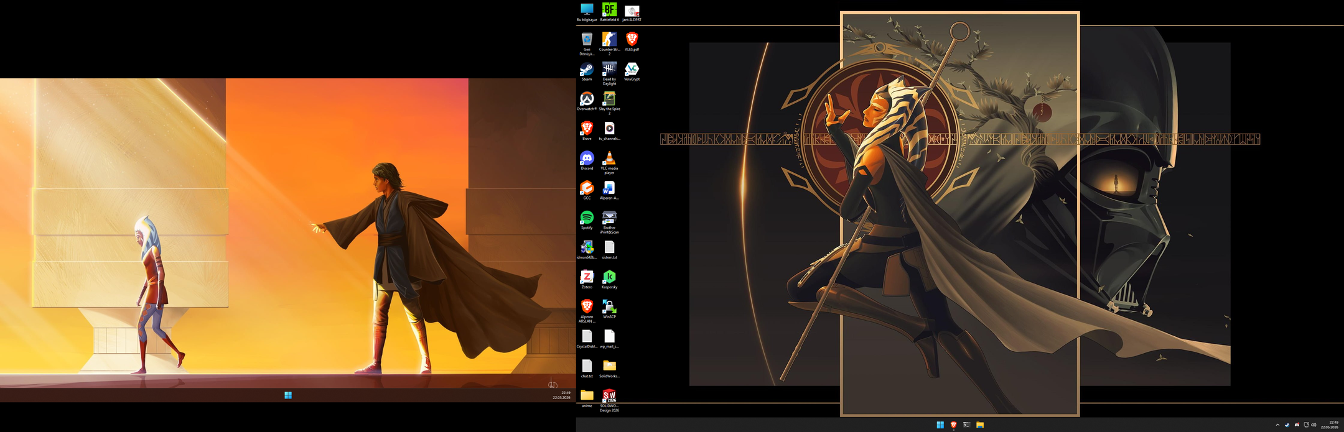Open volume control in system tray
1344x432 pixels.
coord(1314,425)
